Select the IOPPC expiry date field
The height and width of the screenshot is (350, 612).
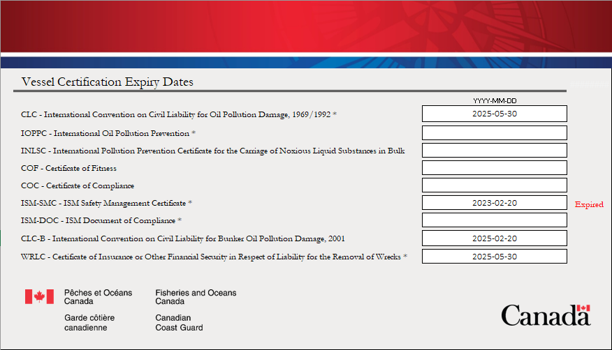coord(494,132)
